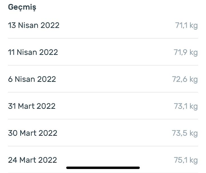
Task: Select the 71,1 kg weight value
Action: click(186, 26)
